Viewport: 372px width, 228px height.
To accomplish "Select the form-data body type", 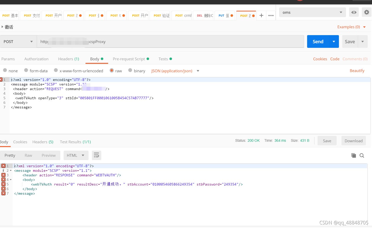I will (x=26, y=70).
